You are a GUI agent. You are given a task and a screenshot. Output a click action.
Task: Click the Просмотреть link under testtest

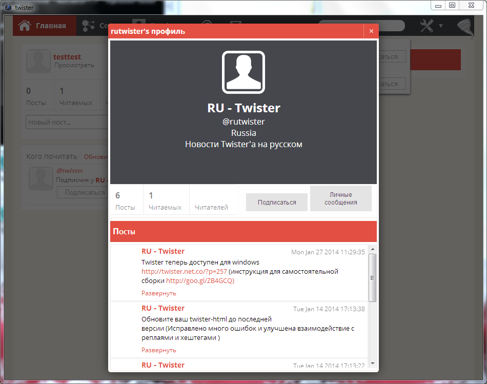(x=74, y=65)
